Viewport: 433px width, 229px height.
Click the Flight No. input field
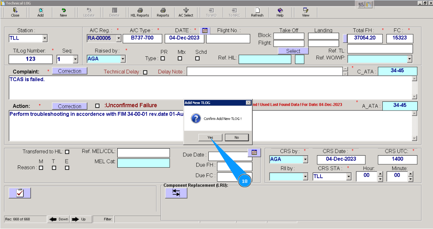pyautogui.click(x=228, y=39)
